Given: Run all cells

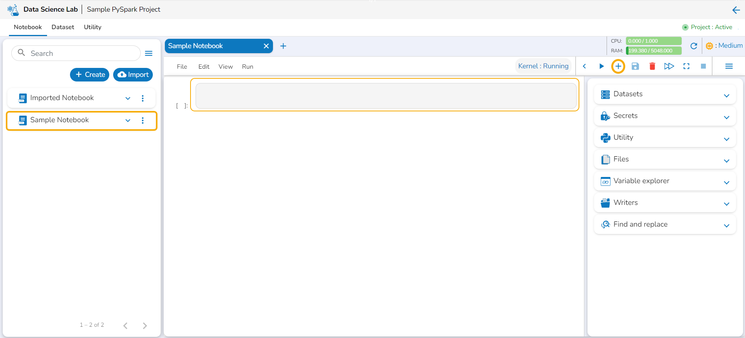Looking at the screenshot, I should (669, 66).
